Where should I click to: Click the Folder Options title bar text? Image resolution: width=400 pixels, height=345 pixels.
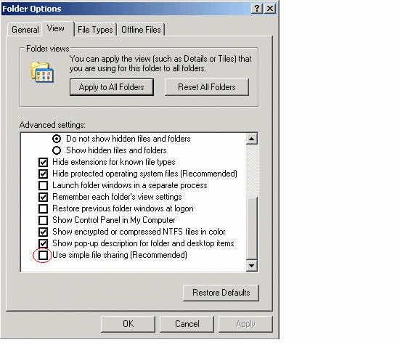coord(32,9)
